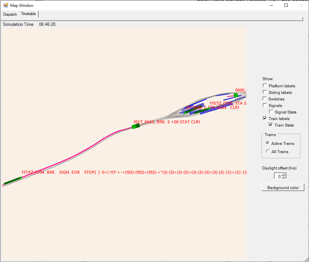
Task: Switch to the Dispatch tab
Action: [10, 14]
